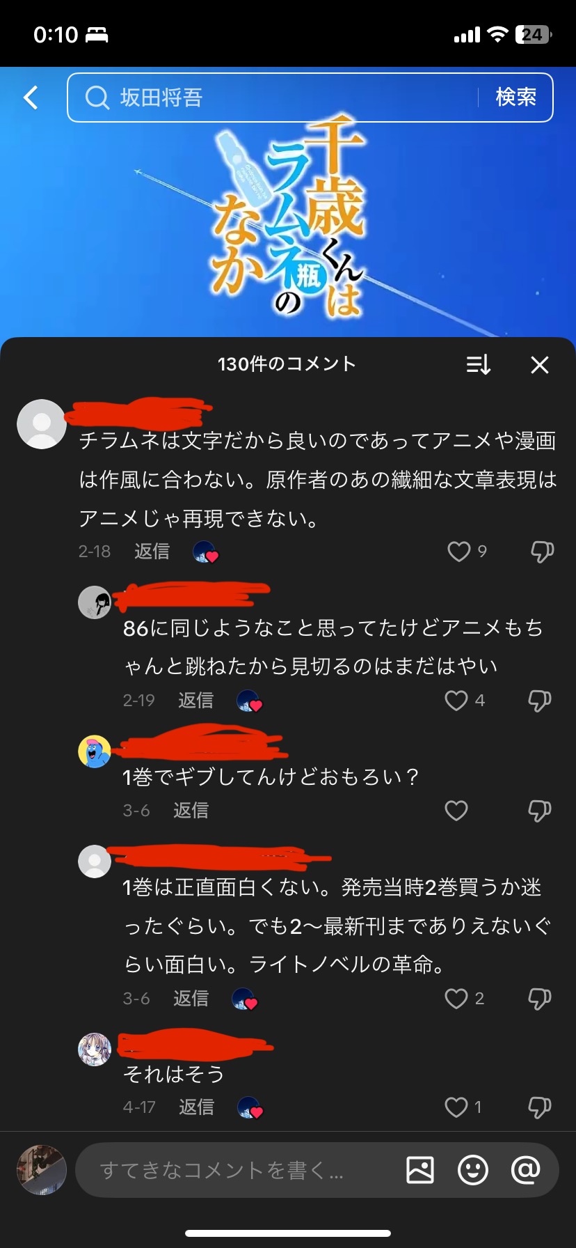Like the 86 comment with 4 hearts
Image resolution: width=576 pixels, height=1248 pixels.
456,700
